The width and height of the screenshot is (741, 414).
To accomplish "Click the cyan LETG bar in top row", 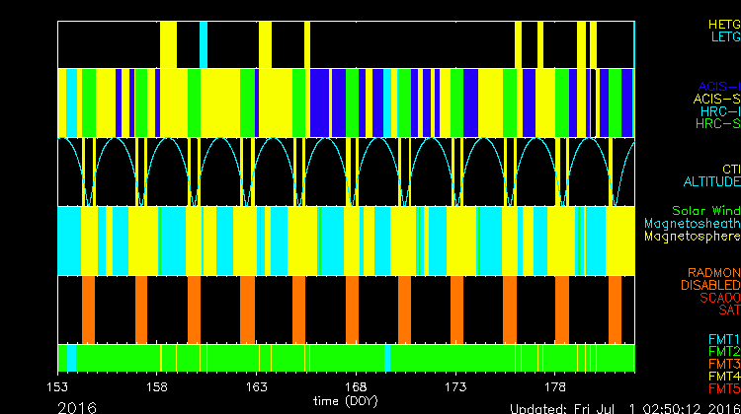I will tap(204, 44).
